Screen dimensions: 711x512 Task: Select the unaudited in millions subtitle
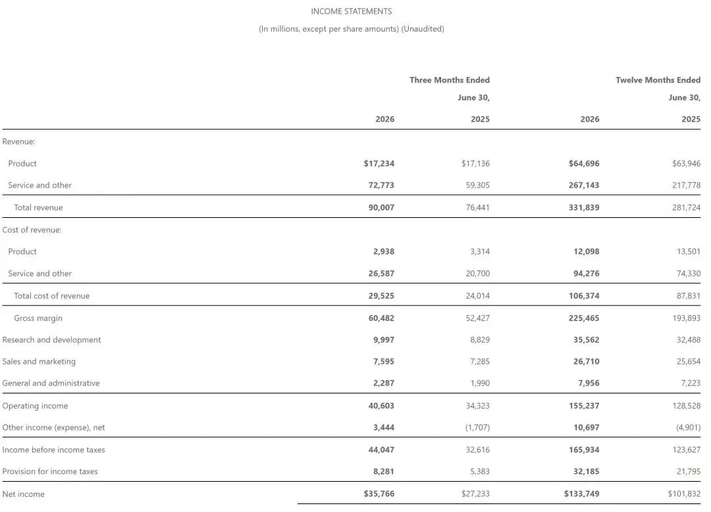[x=352, y=29]
